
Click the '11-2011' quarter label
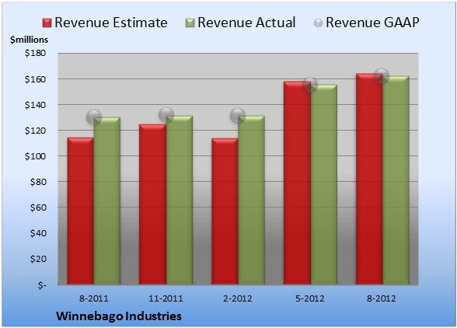click(166, 298)
